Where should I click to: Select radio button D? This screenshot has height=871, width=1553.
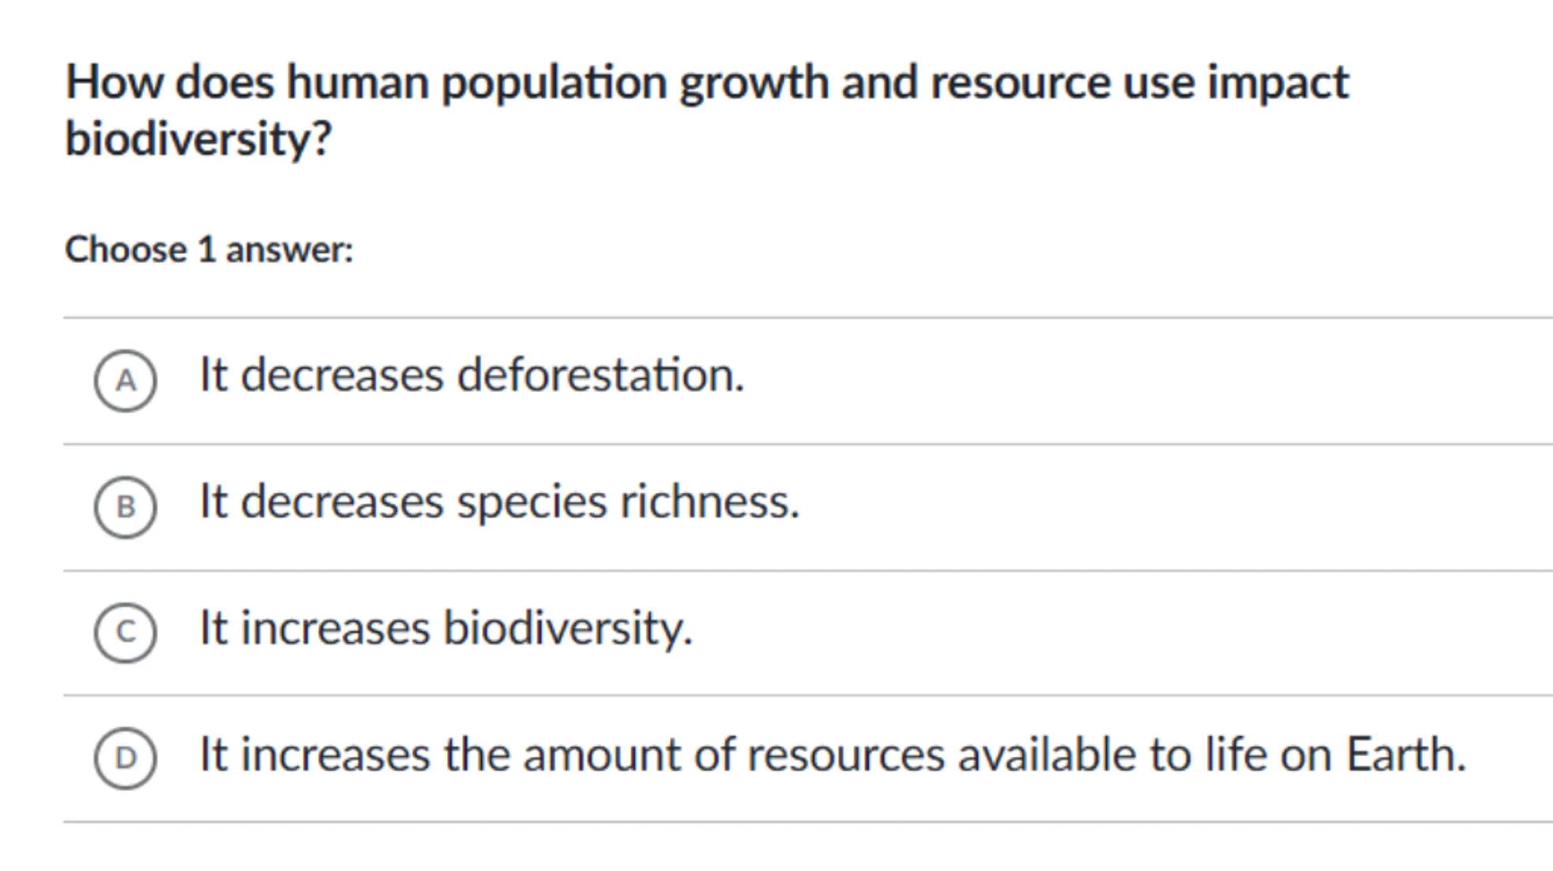tap(126, 758)
